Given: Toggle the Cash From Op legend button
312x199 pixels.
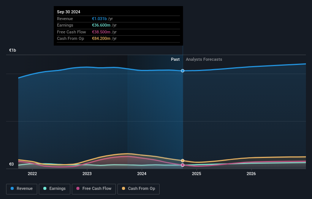Looking at the screenshot, I should click(138, 189).
